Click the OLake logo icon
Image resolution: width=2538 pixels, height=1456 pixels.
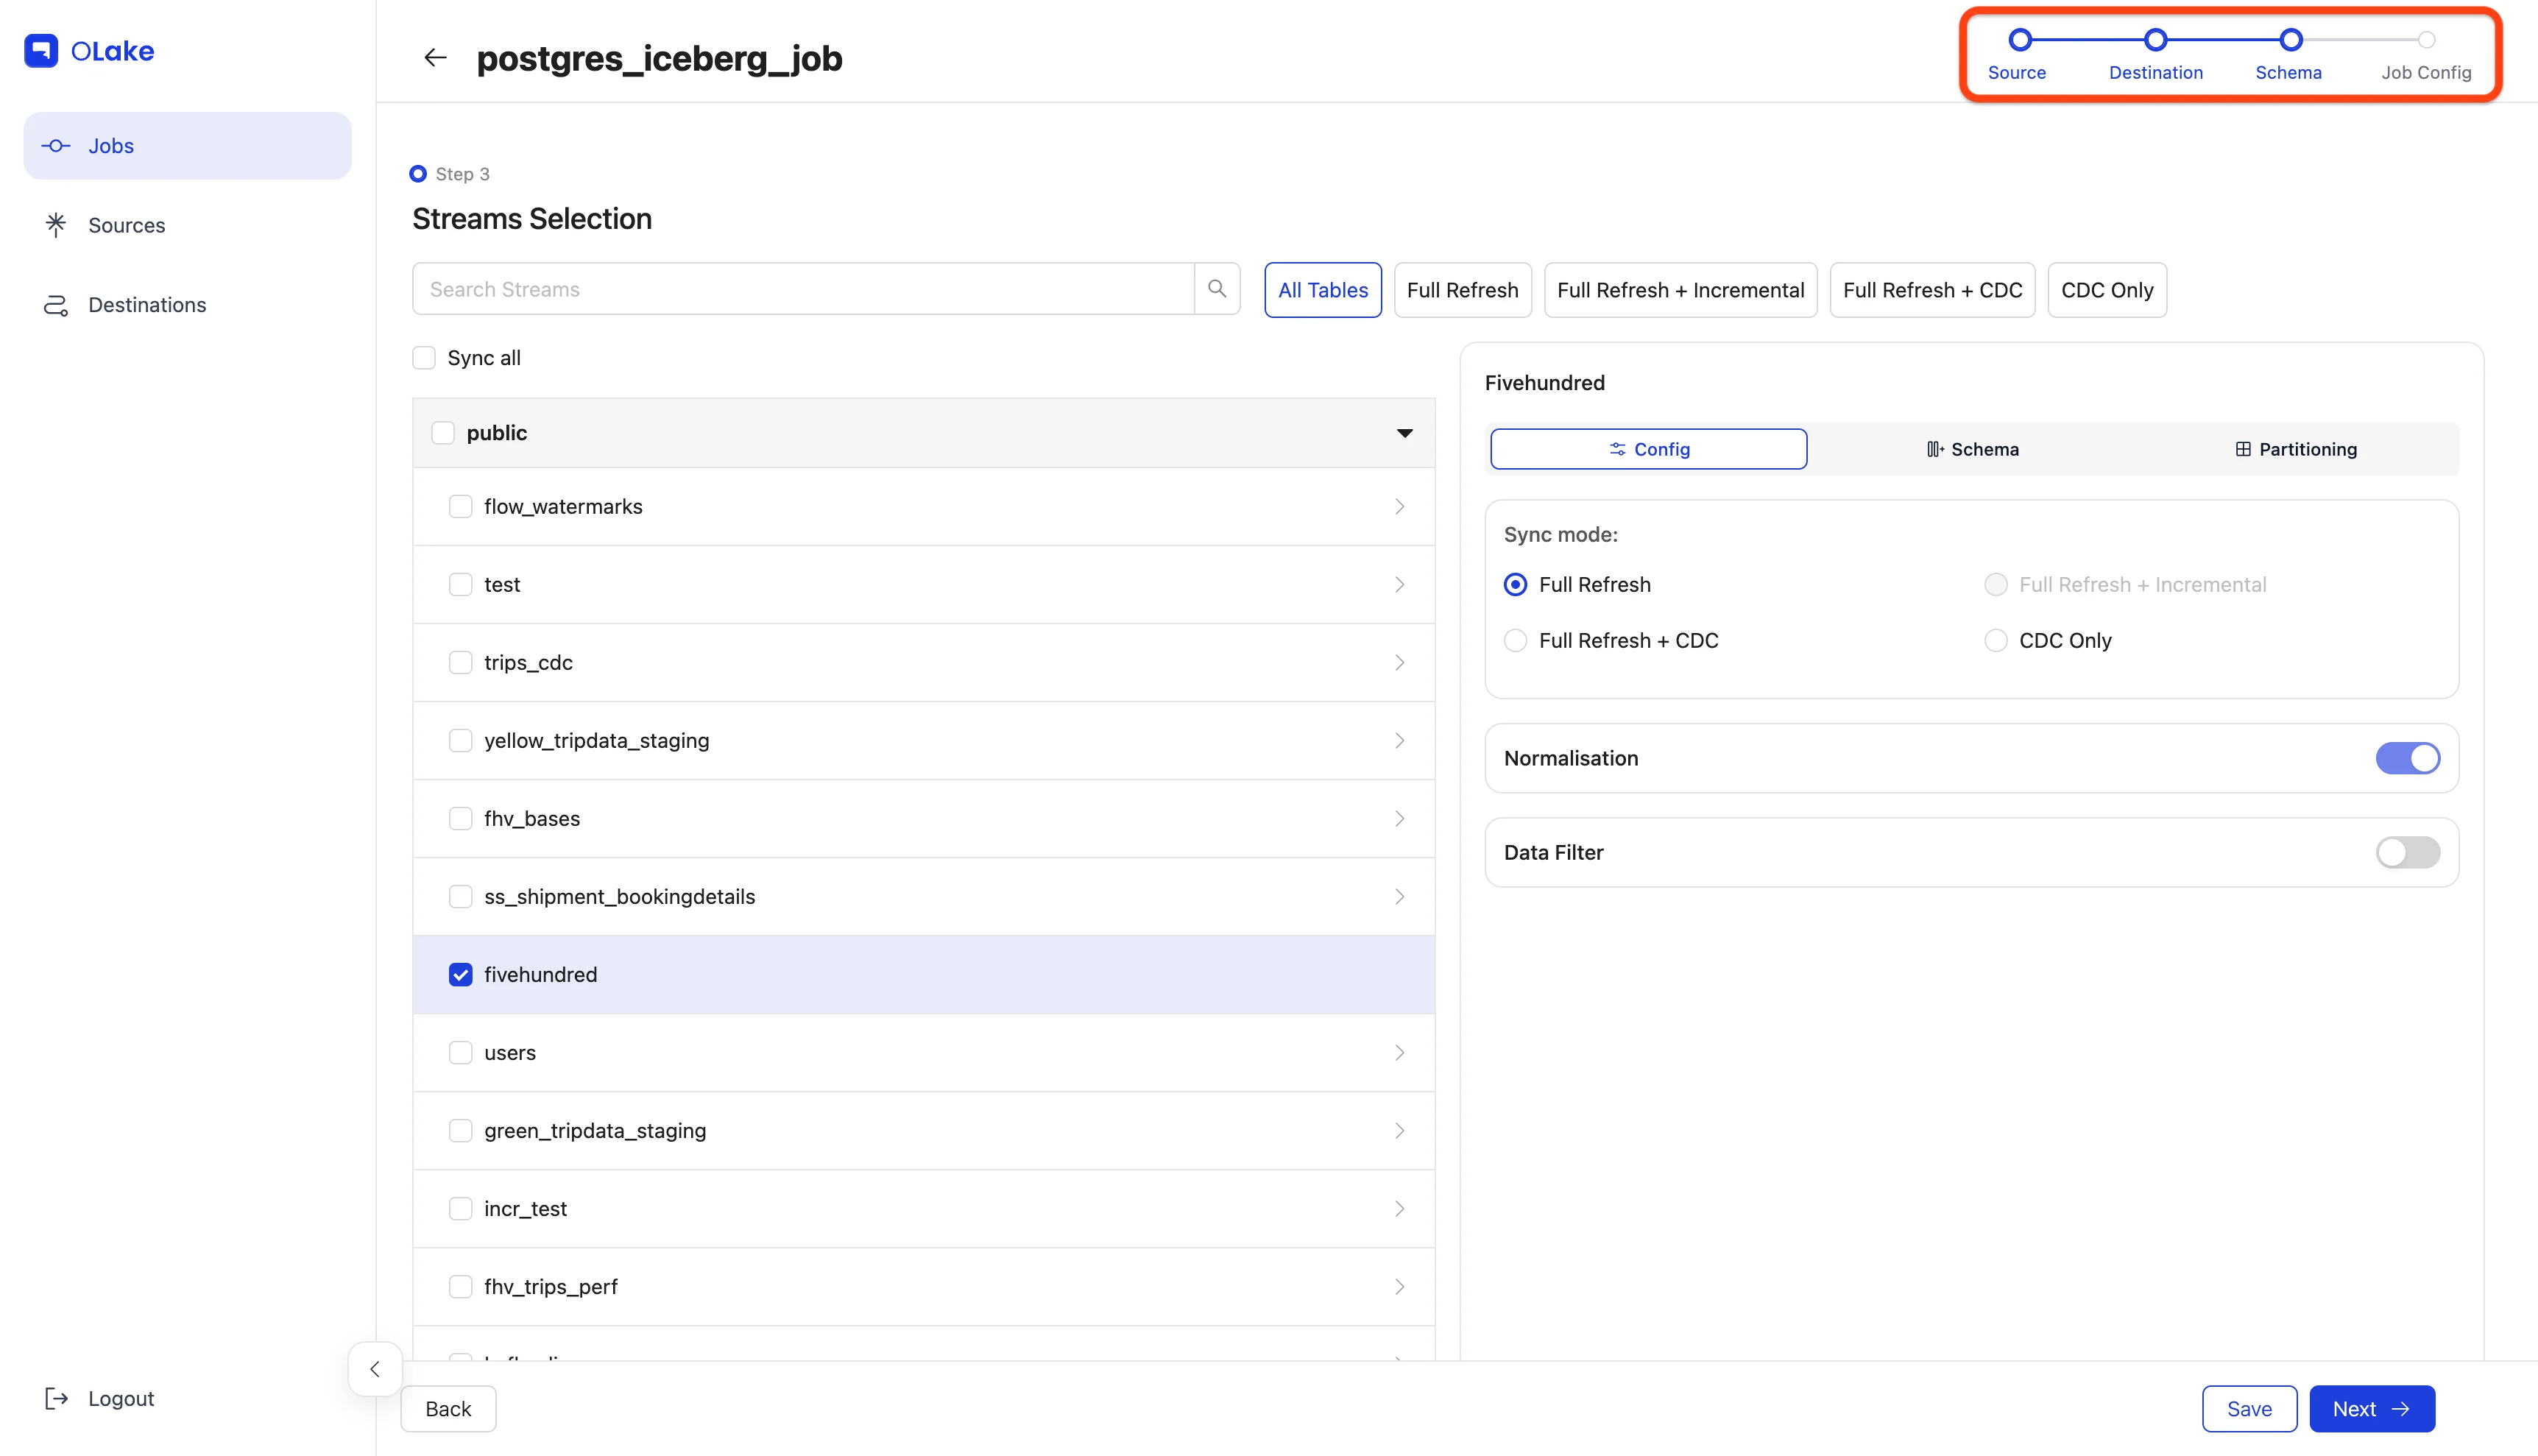click(41, 51)
